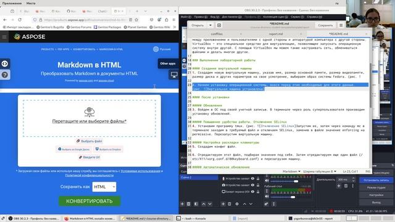
Task: Reload the Aspose page in browser
Action: click(x=20, y=20)
